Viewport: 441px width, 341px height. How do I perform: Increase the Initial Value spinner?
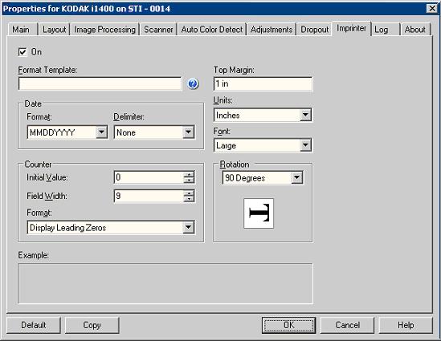pos(189,174)
